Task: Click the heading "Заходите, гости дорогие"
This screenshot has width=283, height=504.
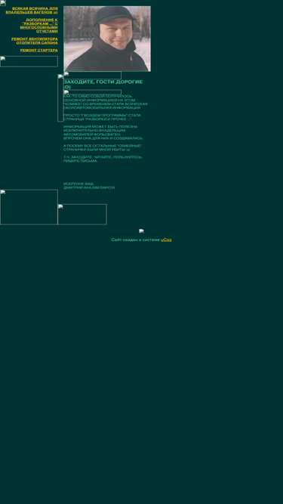Action: click(x=103, y=85)
